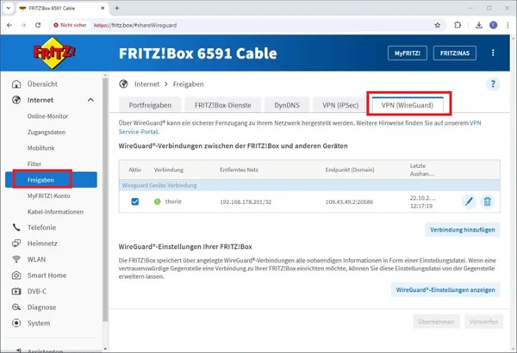Collapse the Internet menu chevron
Screen dimensions: 517x353
point(90,100)
